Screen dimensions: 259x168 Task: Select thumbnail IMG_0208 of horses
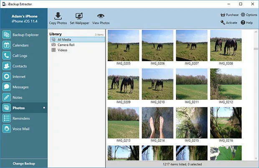coord(226,45)
